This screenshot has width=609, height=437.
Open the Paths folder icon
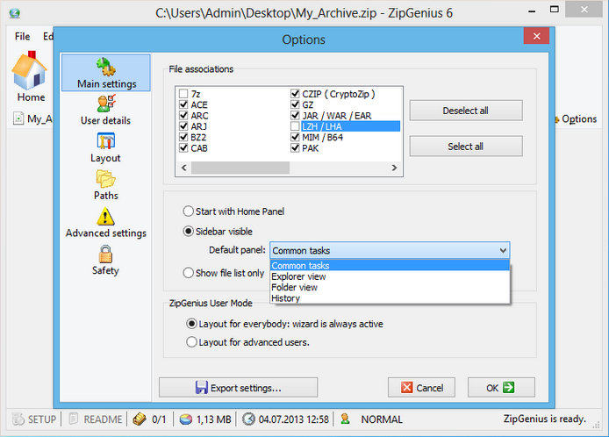[x=105, y=179]
